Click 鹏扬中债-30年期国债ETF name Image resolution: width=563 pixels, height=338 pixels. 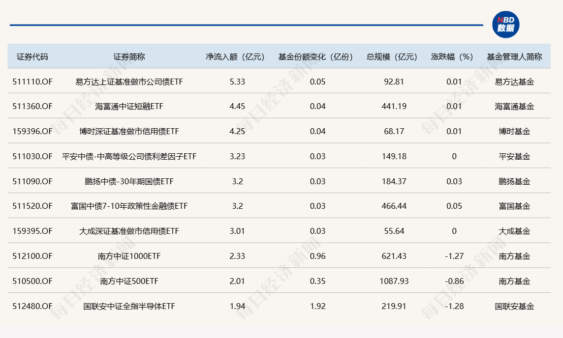(129, 181)
